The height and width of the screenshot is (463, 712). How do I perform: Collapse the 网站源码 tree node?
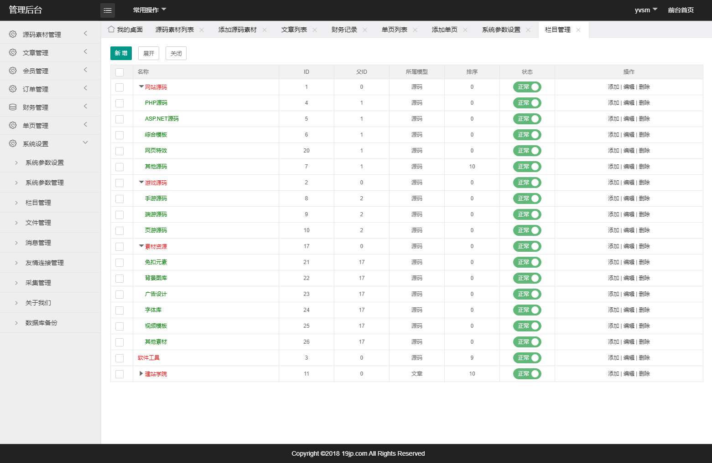(x=141, y=86)
